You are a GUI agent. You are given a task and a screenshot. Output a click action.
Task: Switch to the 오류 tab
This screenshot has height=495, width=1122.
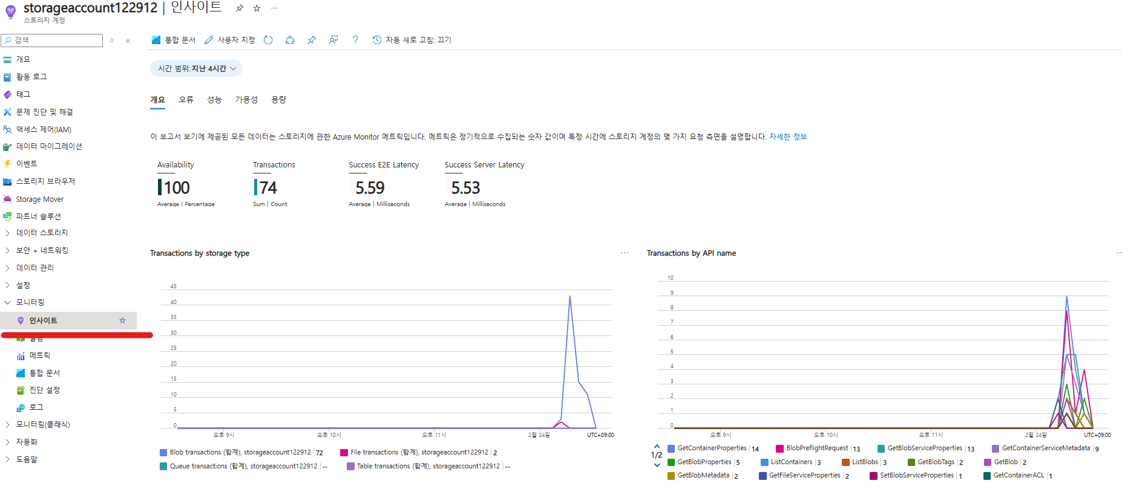pyautogui.click(x=186, y=100)
